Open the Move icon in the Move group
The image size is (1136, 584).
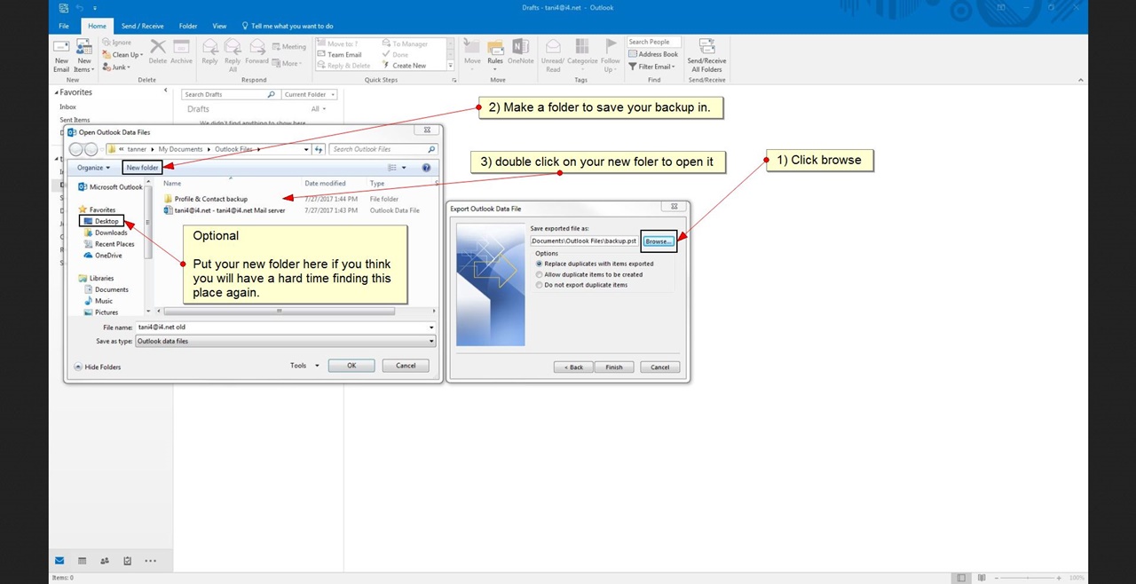tap(472, 55)
